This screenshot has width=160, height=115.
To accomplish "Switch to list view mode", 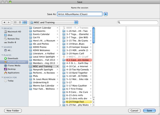I will pos(20,22).
